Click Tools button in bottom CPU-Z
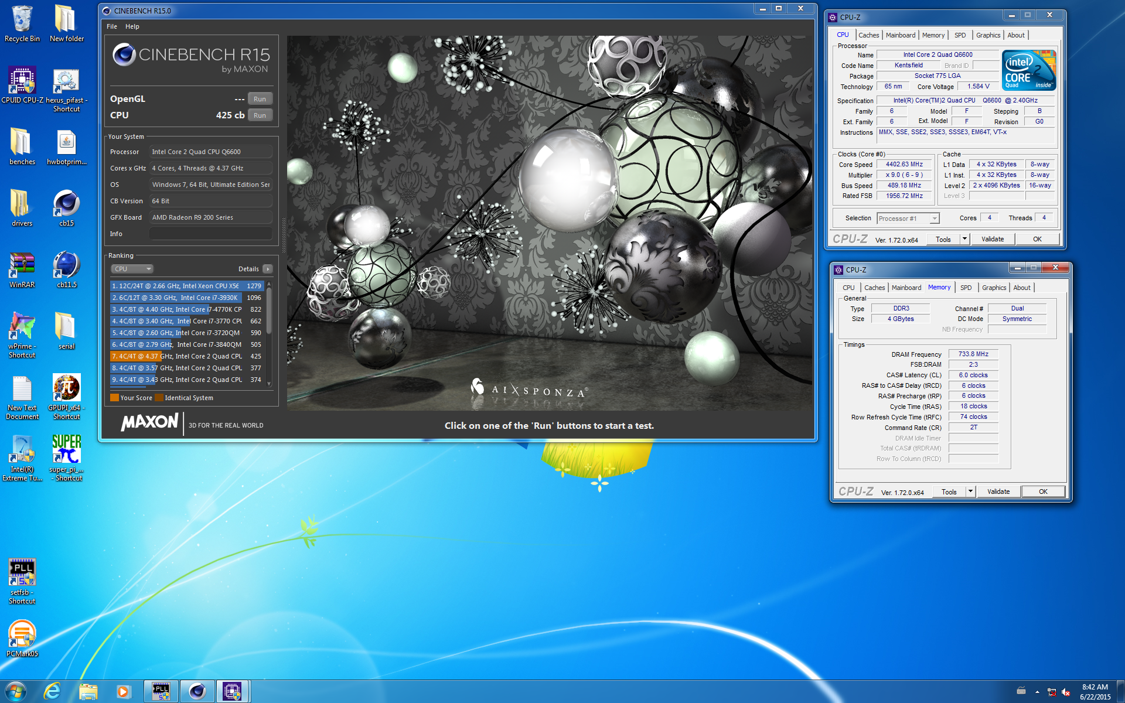Image resolution: width=1125 pixels, height=703 pixels. pos(949,492)
